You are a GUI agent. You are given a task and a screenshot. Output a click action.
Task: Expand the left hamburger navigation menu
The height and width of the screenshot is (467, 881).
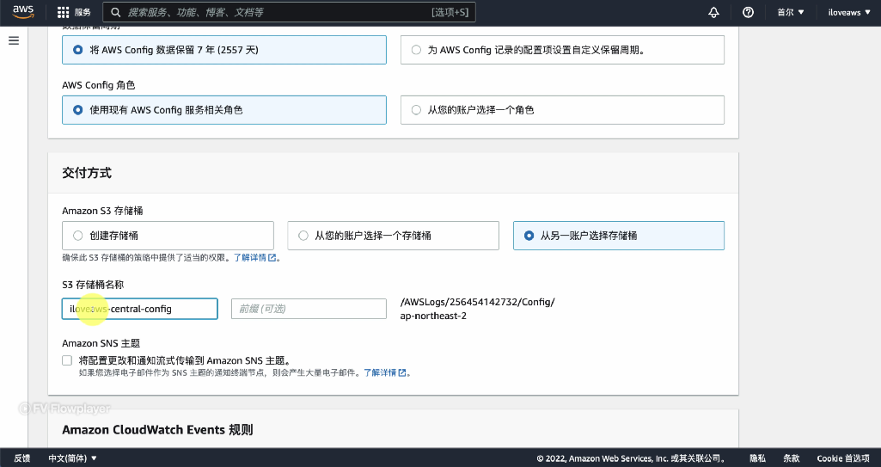tap(14, 40)
